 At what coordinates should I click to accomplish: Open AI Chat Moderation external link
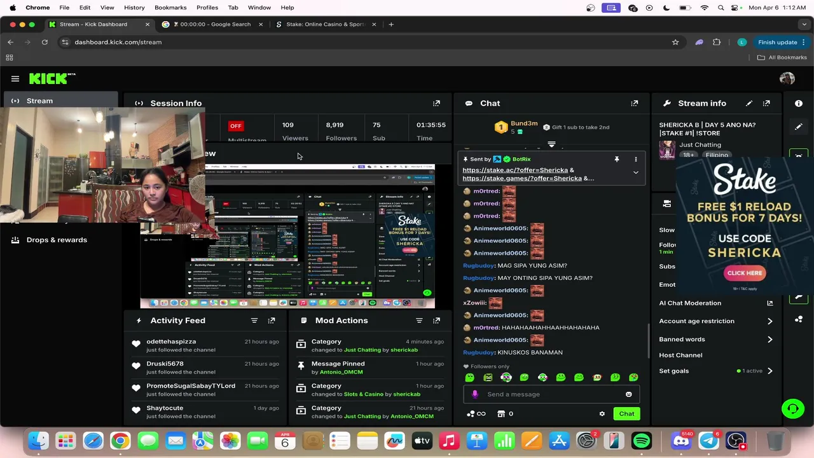point(769,303)
